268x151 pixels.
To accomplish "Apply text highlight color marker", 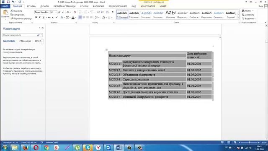I will pyautogui.click(x=67, y=17).
